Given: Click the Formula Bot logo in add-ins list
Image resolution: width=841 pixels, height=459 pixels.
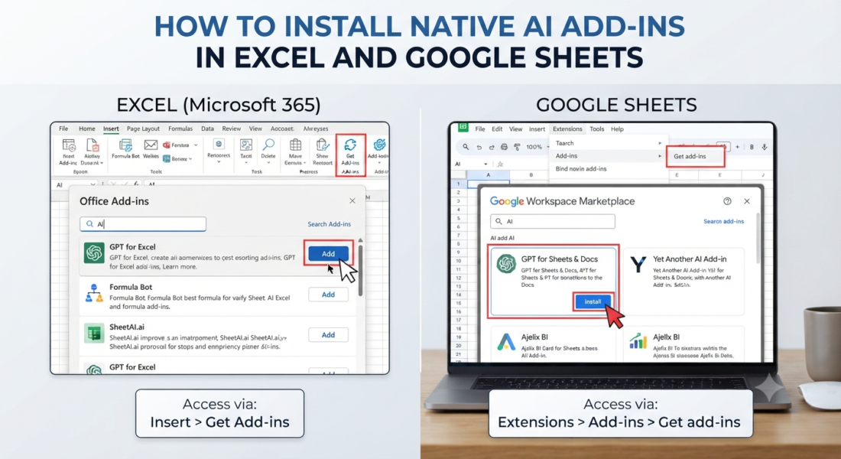Looking at the screenshot, I should click(94, 293).
